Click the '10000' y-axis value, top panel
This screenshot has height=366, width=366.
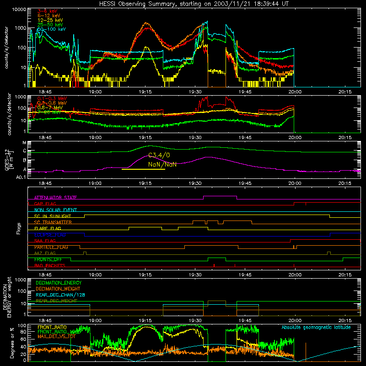click(x=19, y=9)
